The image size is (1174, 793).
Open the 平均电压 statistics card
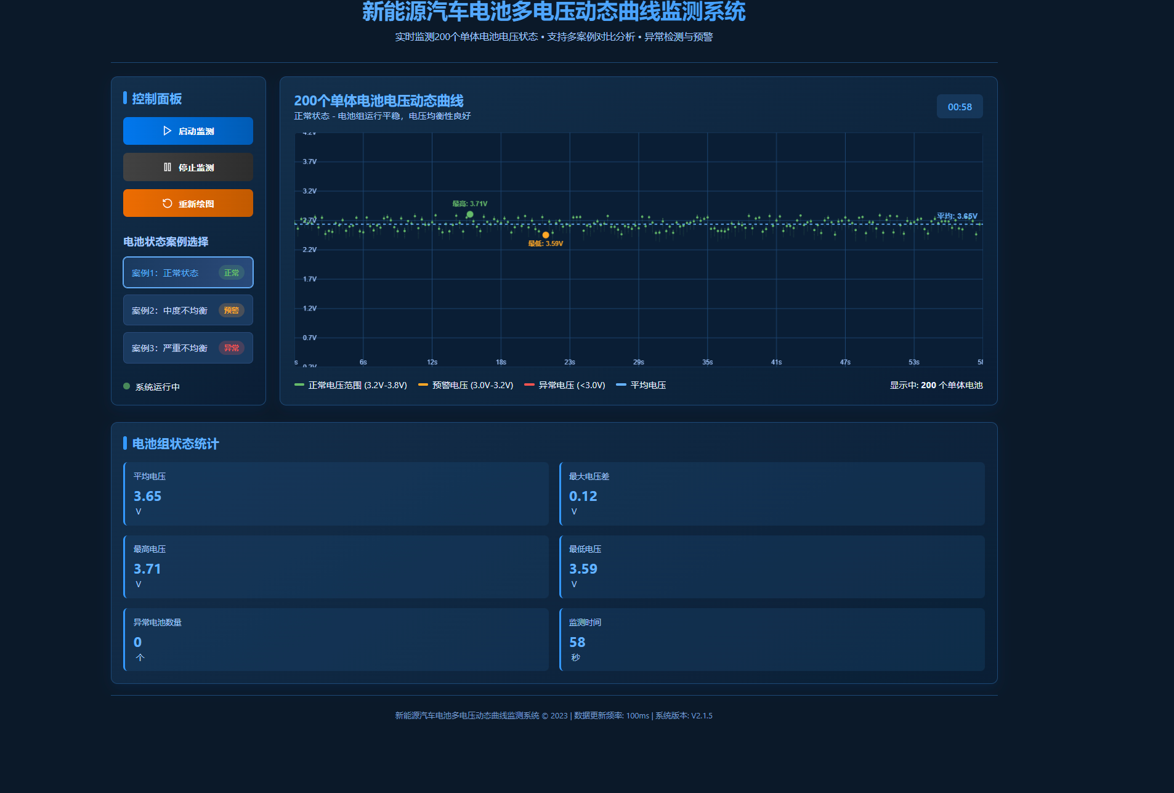pyautogui.click(x=336, y=494)
